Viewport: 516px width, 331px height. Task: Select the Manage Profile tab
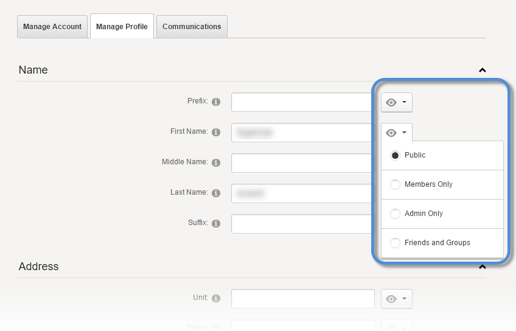(x=122, y=26)
